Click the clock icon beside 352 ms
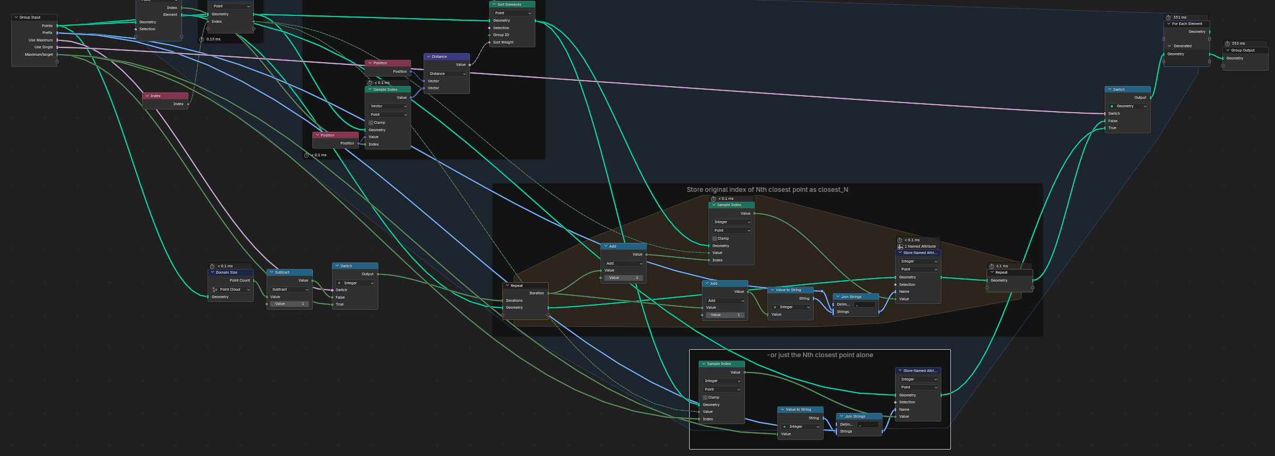The image size is (1275, 456). pos(1227,44)
